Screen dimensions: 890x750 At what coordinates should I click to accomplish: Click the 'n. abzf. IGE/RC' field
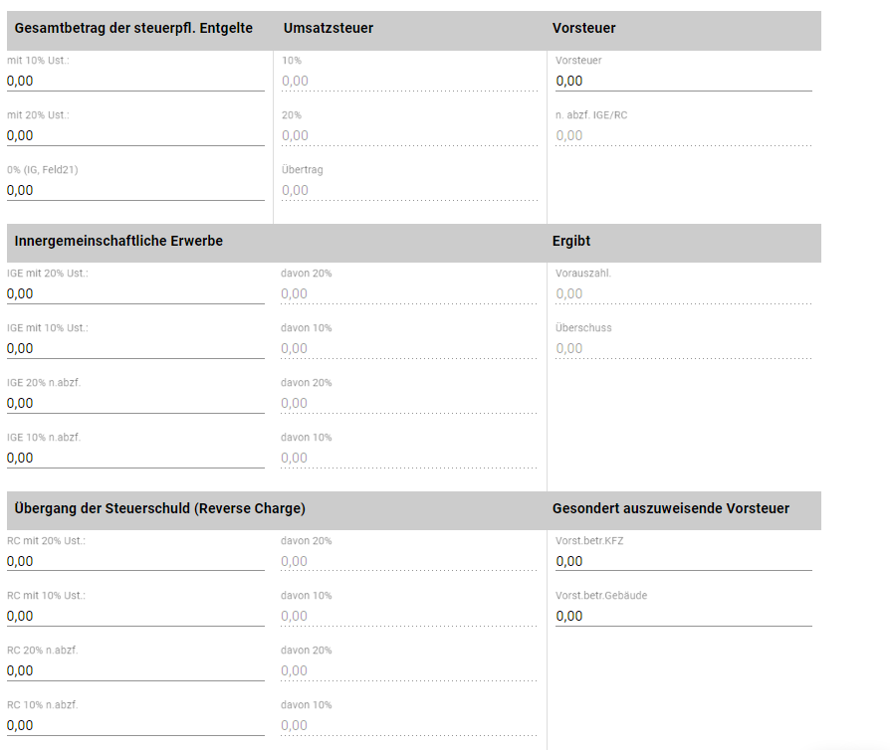[684, 135]
